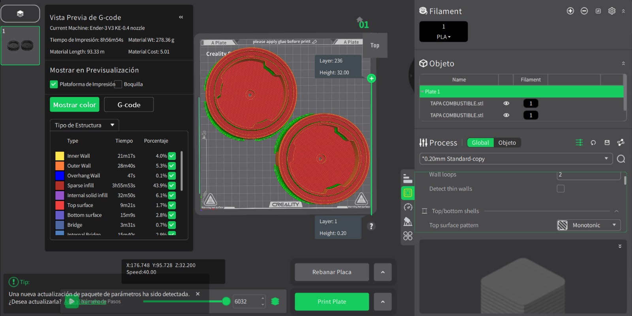This screenshot has width=632, height=316.
Task: Save process preset with disk icon
Action: 607,143
